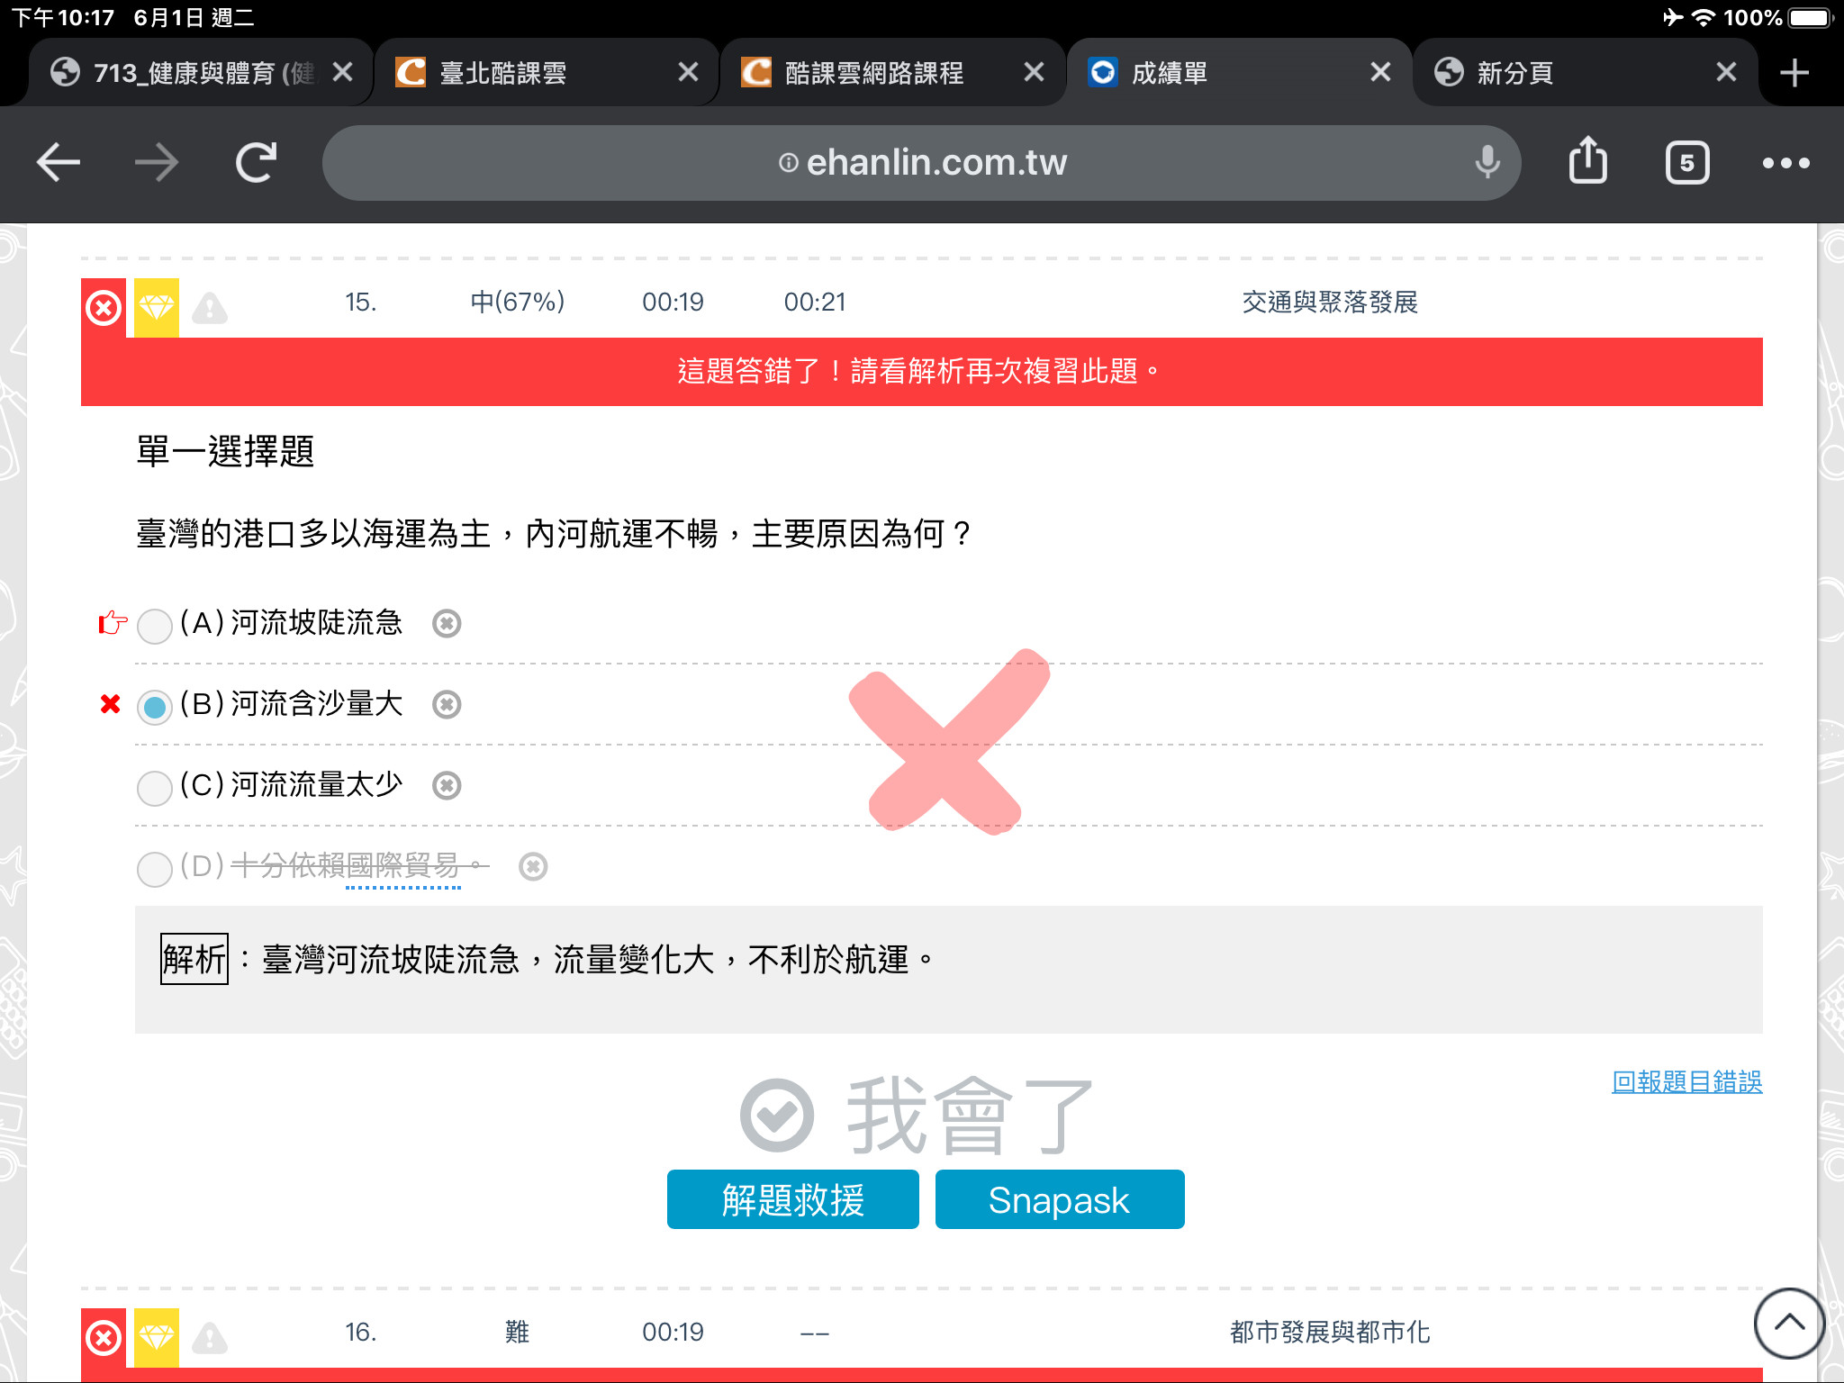1844x1383 pixels.
Task: Tap the battery indicator in status bar
Action: click(x=1811, y=18)
